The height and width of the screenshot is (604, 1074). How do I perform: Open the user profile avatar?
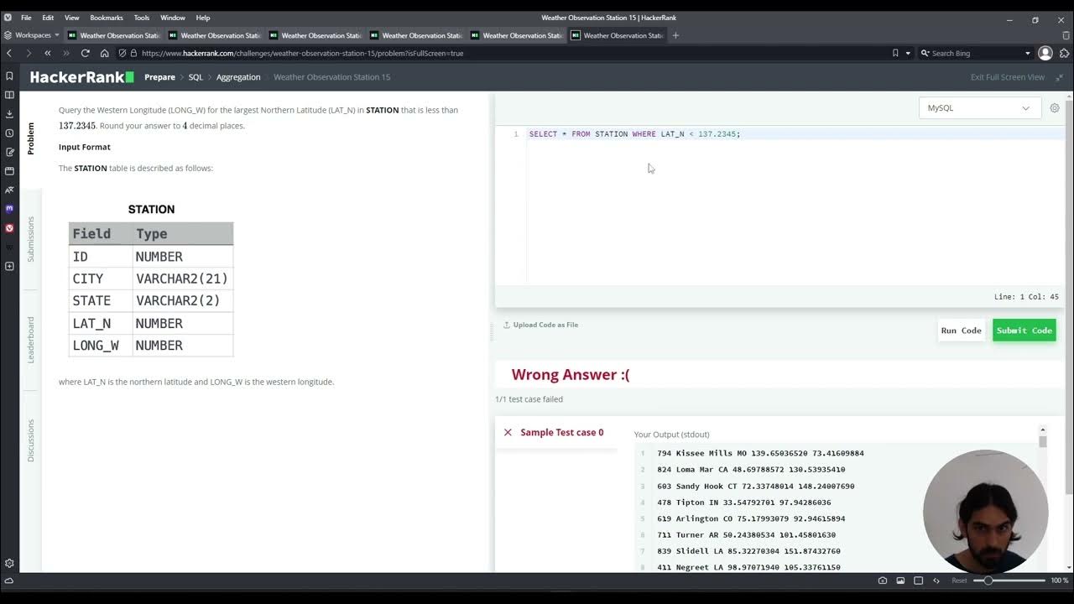[x=1045, y=53]
